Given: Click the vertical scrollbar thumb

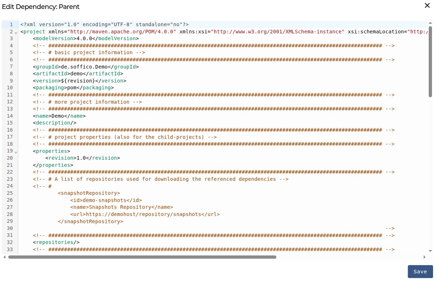Looking at the screenshot, I should [x=430, y=61].
